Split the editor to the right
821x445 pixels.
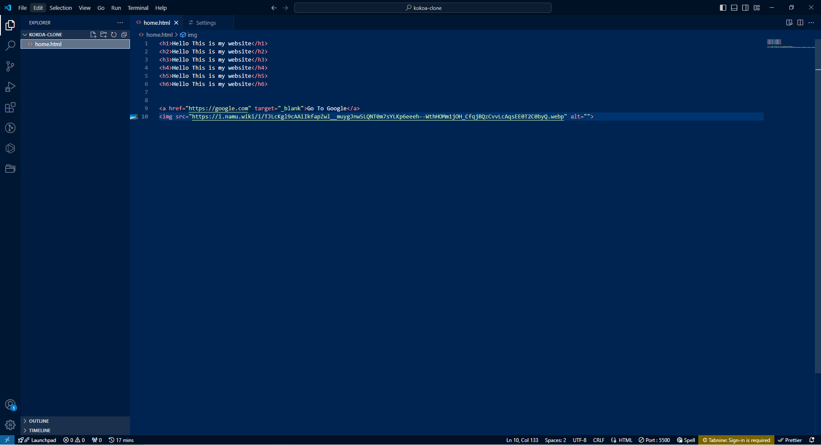coord(800,23)
